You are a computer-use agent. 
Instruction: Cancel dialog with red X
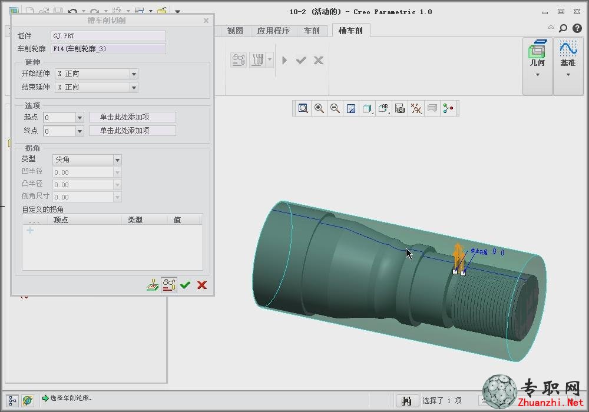(x=201, y=285)
